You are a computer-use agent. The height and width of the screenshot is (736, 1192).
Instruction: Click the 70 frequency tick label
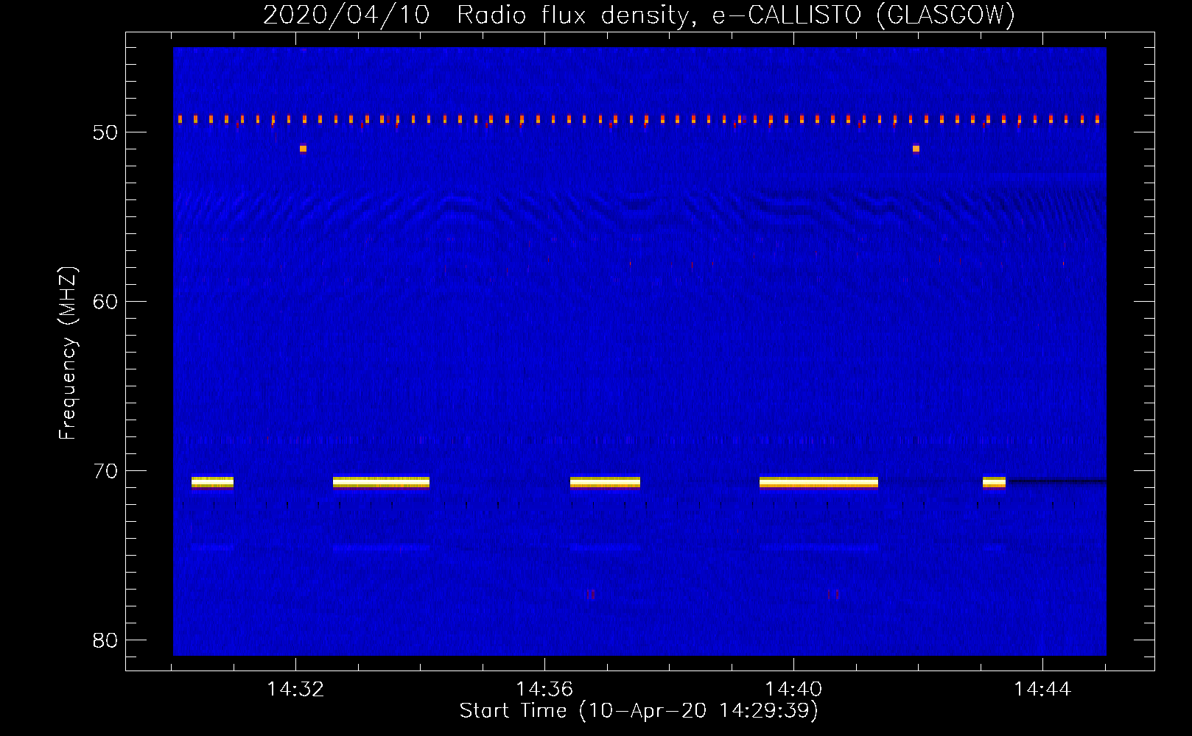[x=105, y=471]
